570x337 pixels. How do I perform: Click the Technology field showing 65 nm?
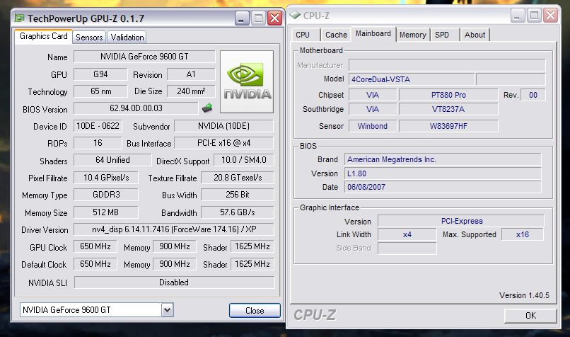click(x=100, y=91)
